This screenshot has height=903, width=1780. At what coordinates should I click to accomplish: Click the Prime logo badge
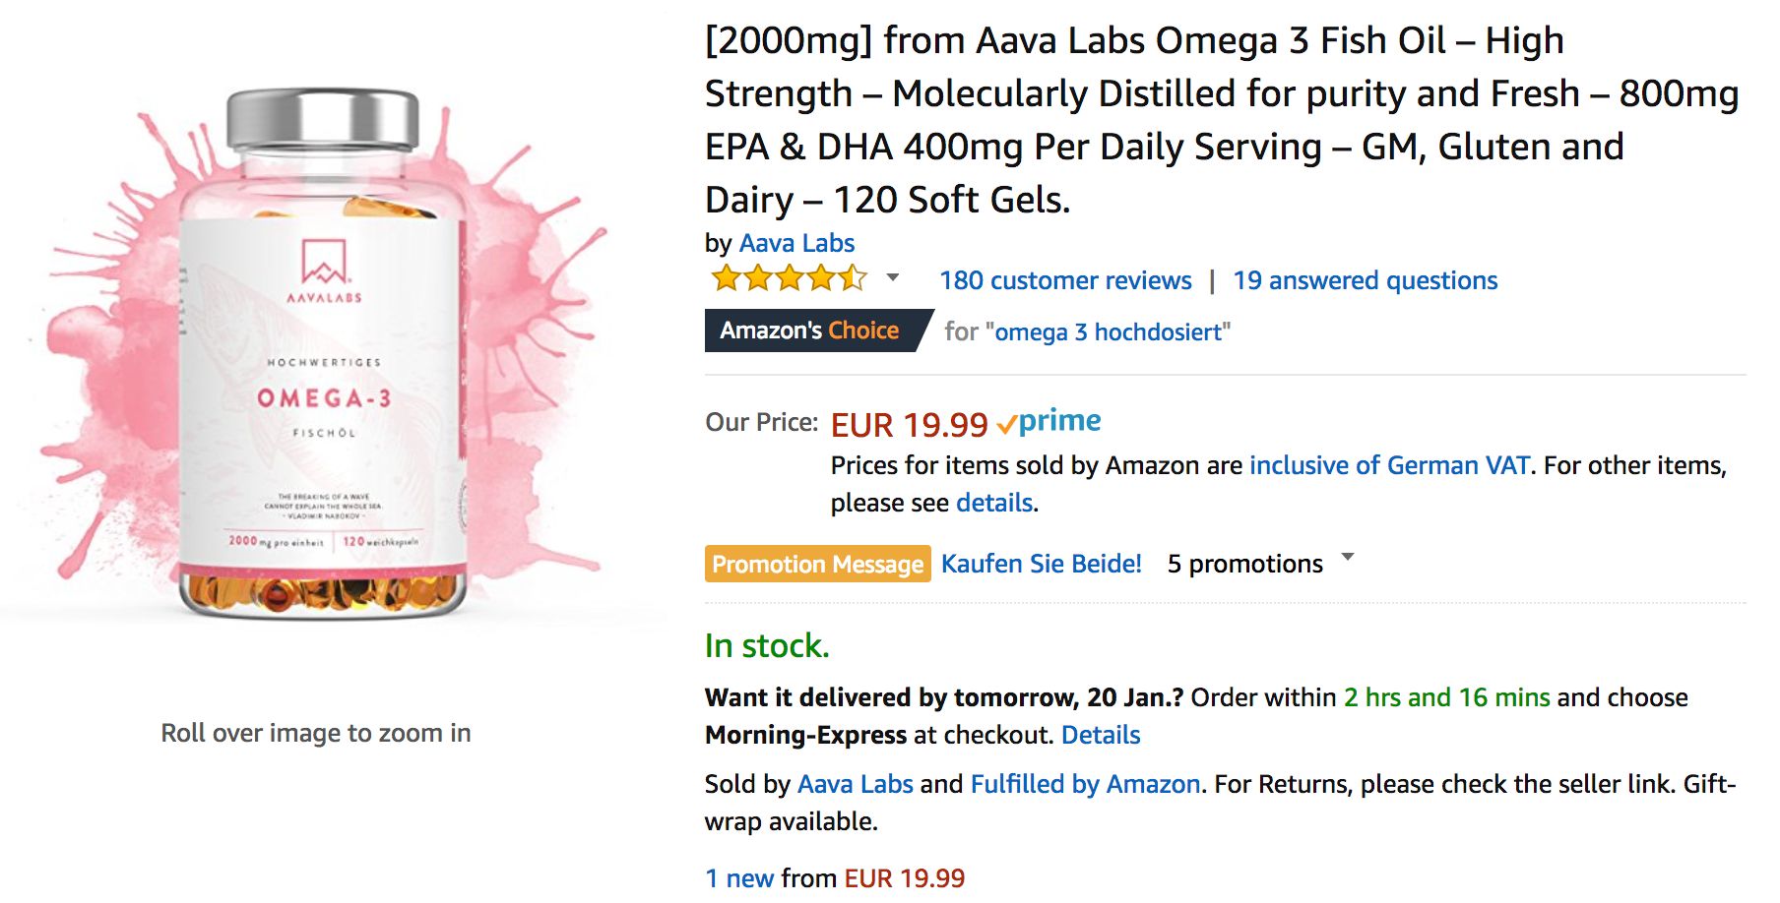tap(1049, 423)
